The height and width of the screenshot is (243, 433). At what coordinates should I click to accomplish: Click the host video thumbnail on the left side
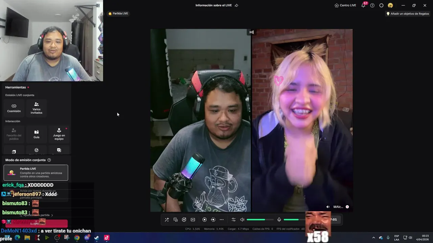coord(201,120)
